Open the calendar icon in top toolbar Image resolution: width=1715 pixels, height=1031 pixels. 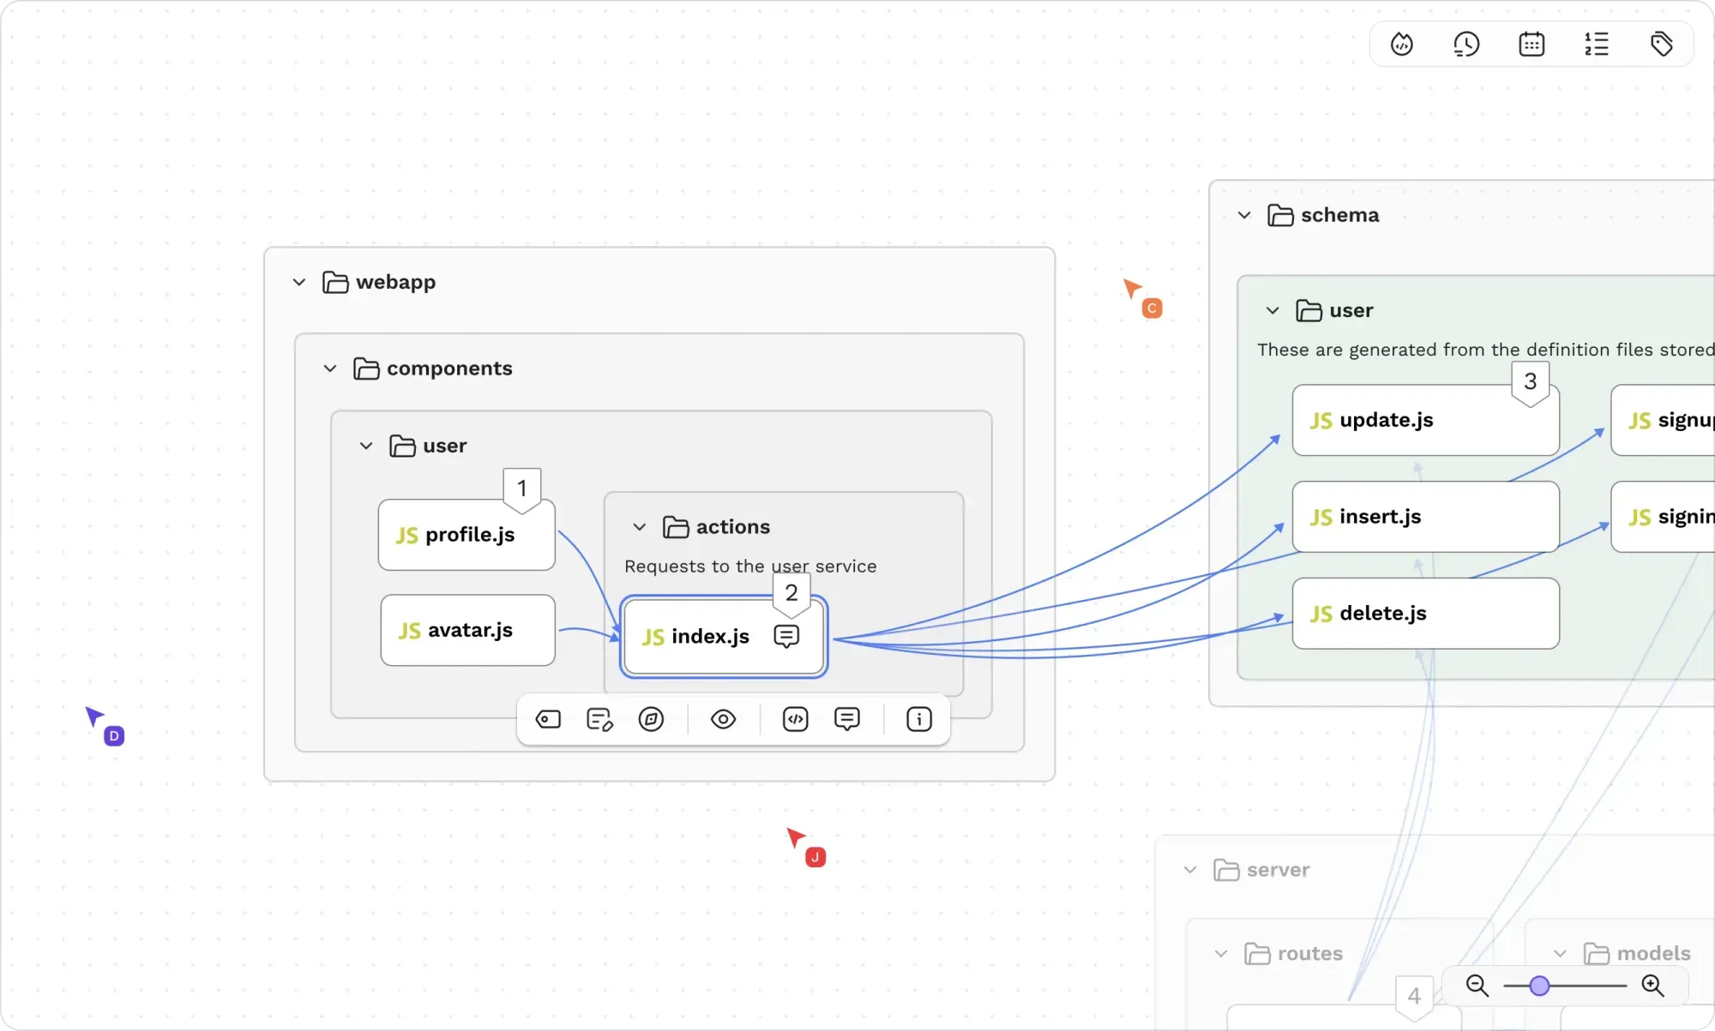1531,44
